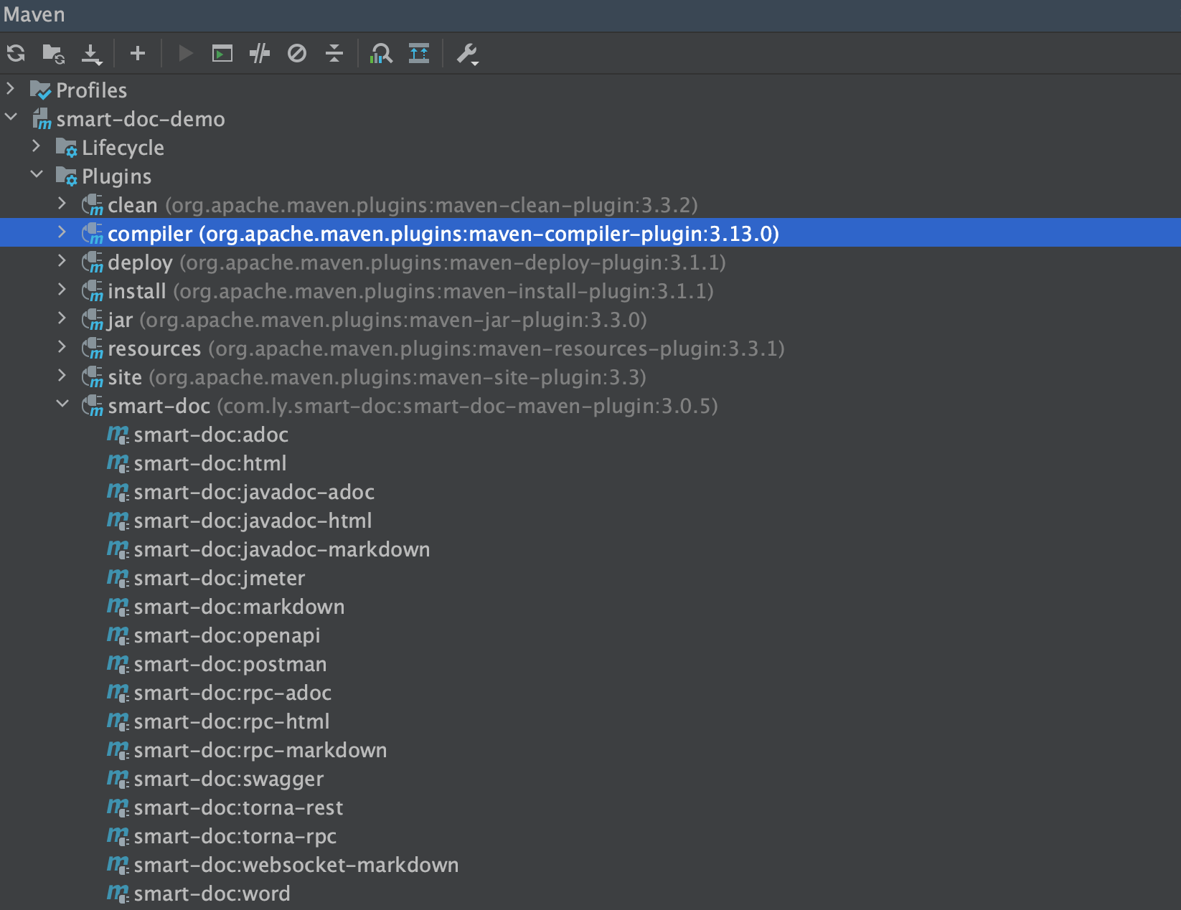1181x910 pixels.
Task: Collapse all nodes using the Collapse All icon
Action: coord(334,53)
